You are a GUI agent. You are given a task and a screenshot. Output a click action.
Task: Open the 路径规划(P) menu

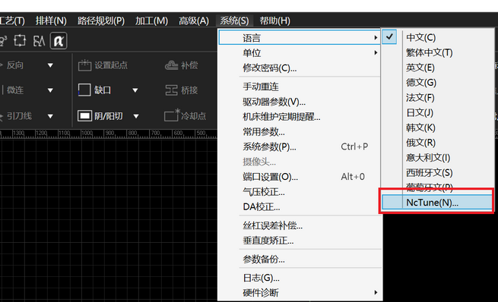[x=101, y=21]
